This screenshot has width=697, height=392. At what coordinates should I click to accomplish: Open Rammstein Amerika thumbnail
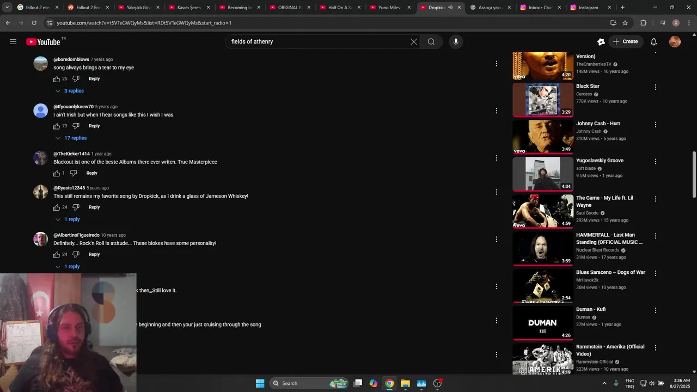543,359
